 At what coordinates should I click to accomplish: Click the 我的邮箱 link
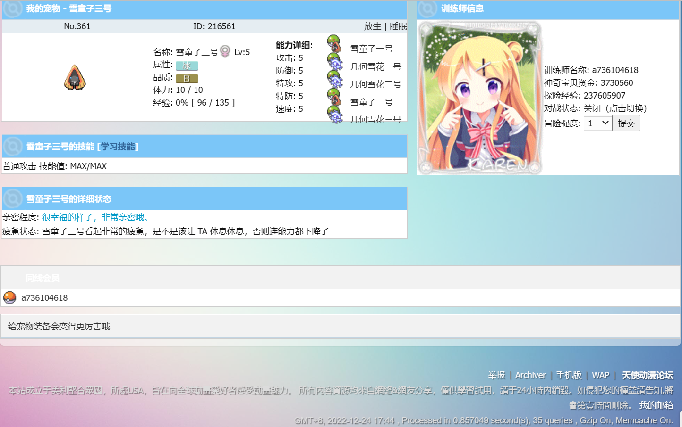656,405
